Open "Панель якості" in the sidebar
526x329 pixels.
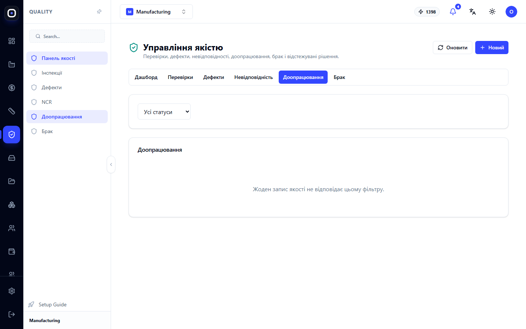(x=67, y=58)
